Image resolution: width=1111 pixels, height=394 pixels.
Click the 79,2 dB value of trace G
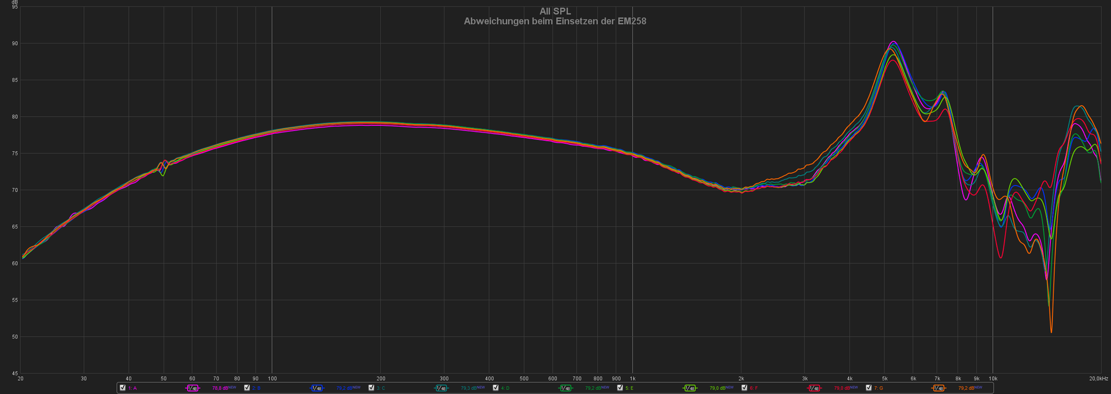tap(966, 388)
